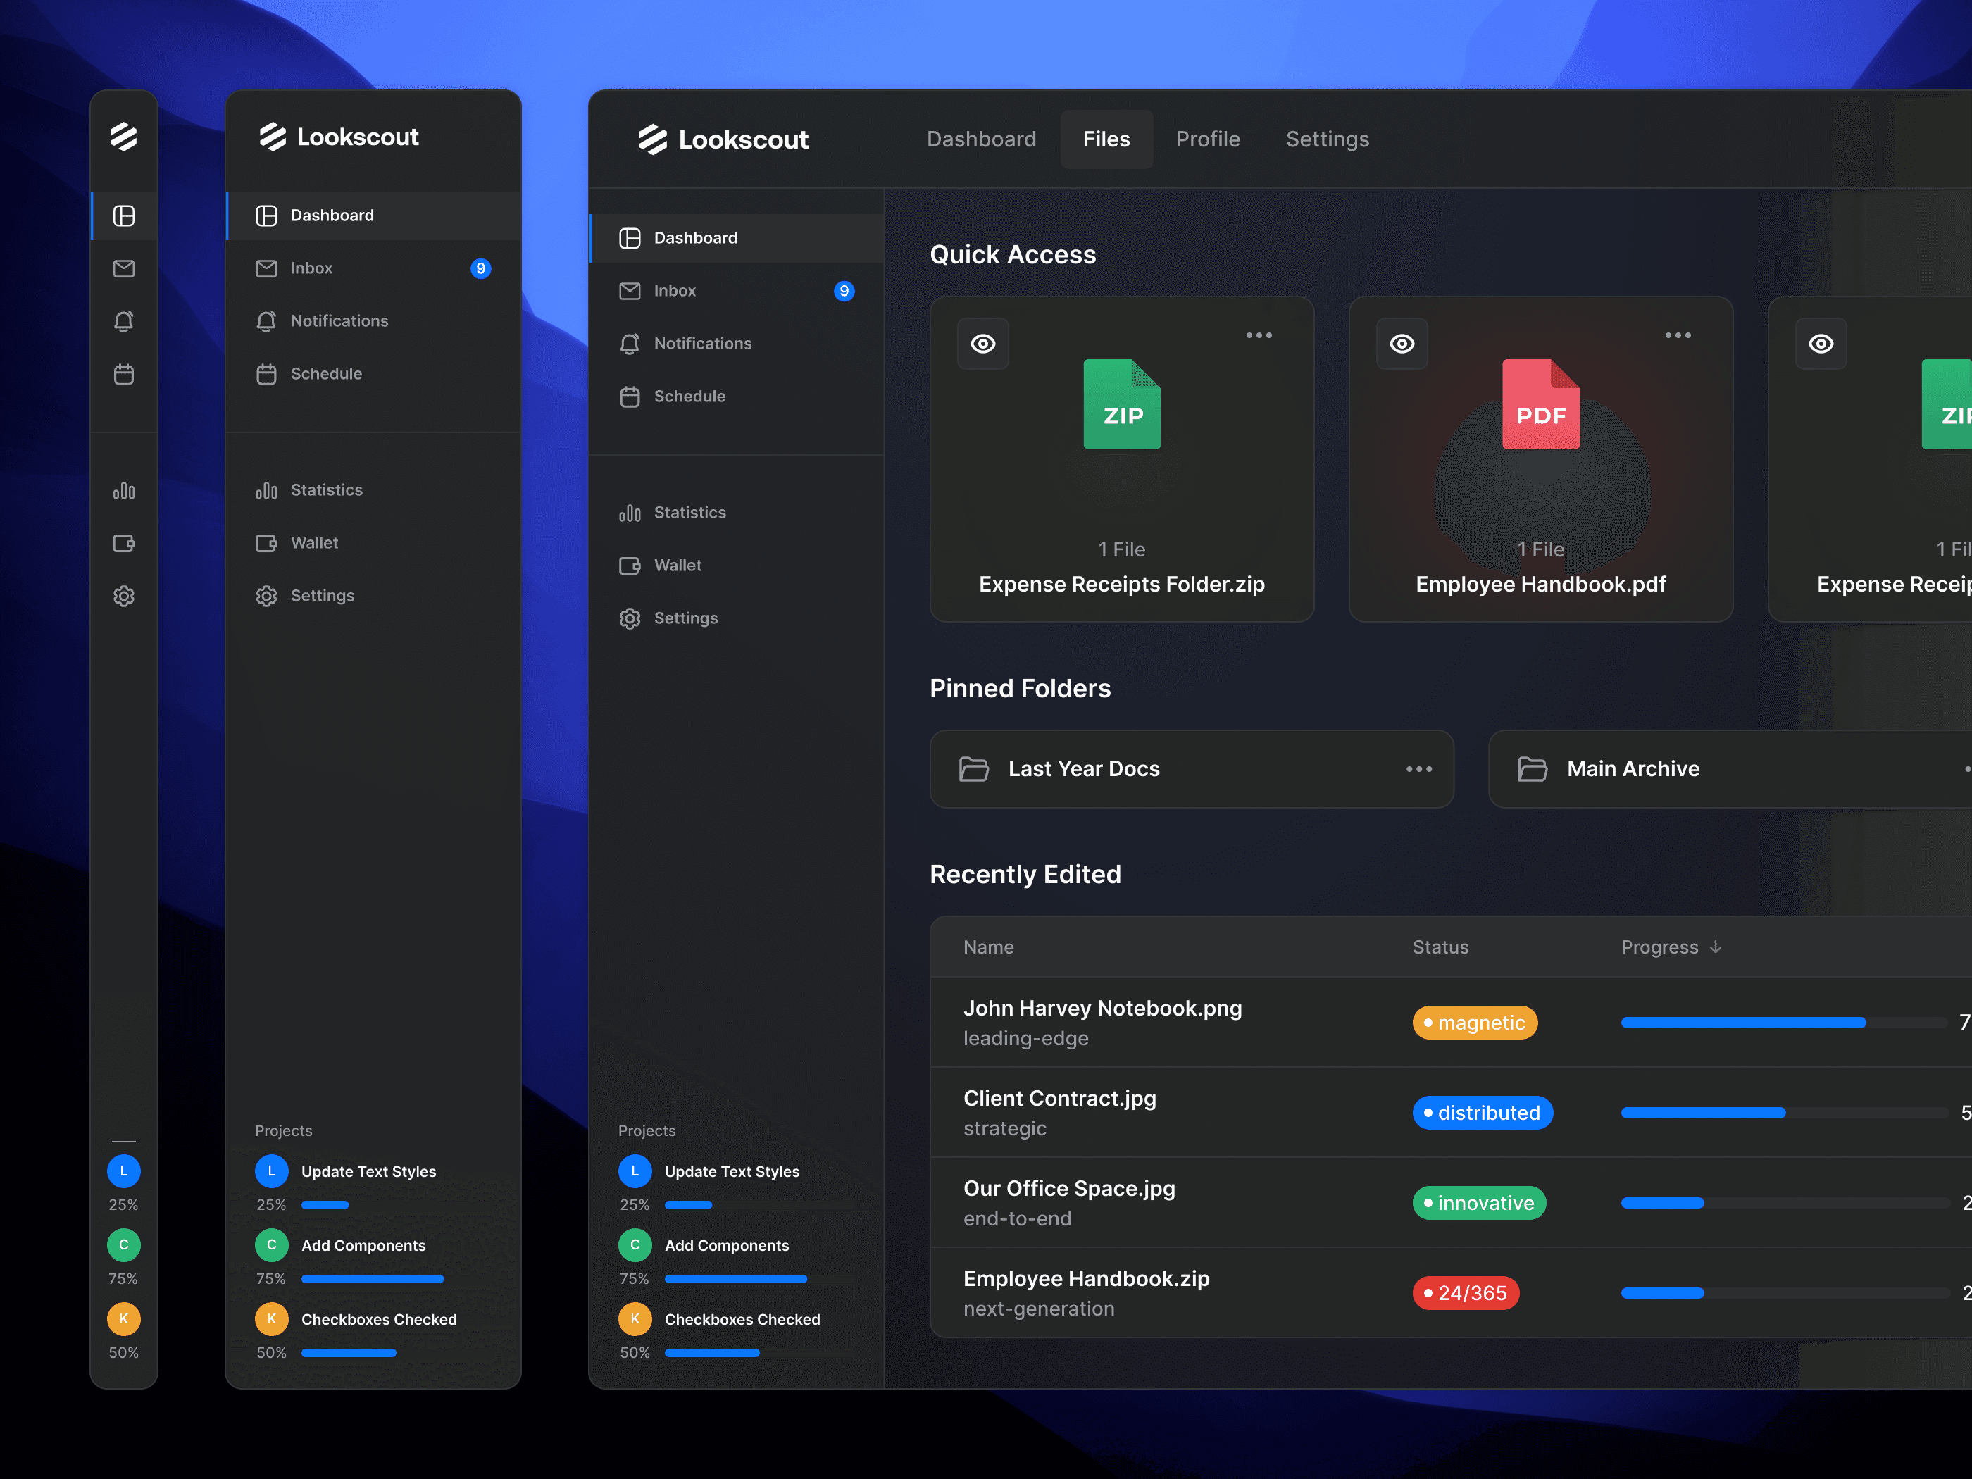Open the Settings tab in the top navigation
Viewport: 1972px width, 1479px height.
point(1327,139)
